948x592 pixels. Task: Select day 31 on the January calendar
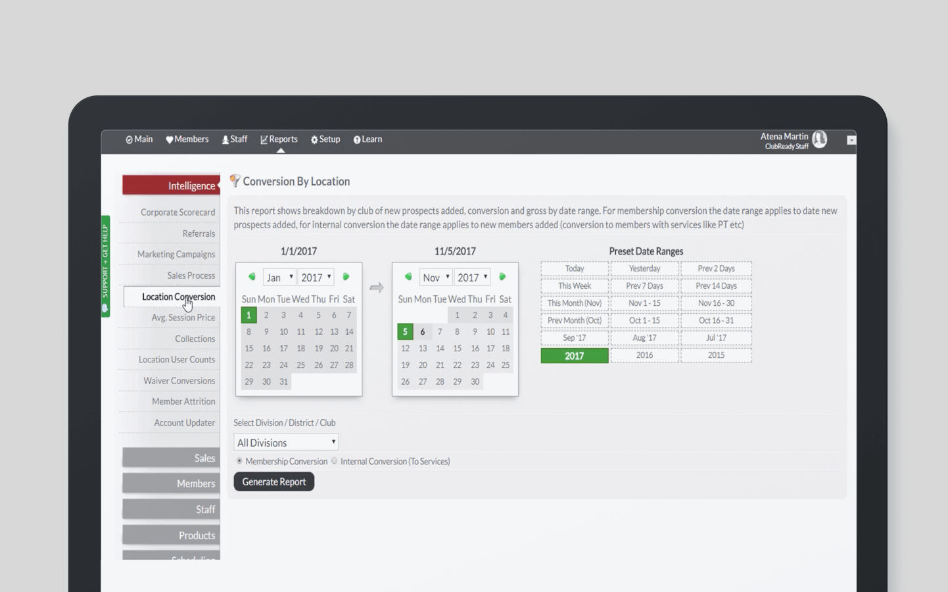tap(283, 382)
